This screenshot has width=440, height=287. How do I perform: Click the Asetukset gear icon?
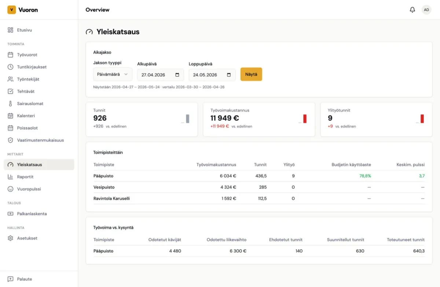click(x=10, y=238)
